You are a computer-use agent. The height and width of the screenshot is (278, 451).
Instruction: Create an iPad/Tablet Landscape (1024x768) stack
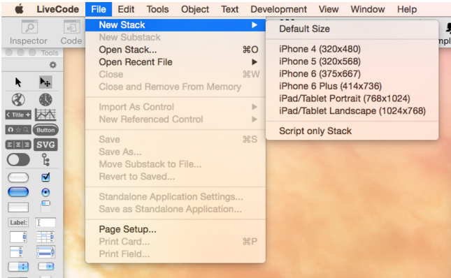pyautogui.click(x=352, y=111)
